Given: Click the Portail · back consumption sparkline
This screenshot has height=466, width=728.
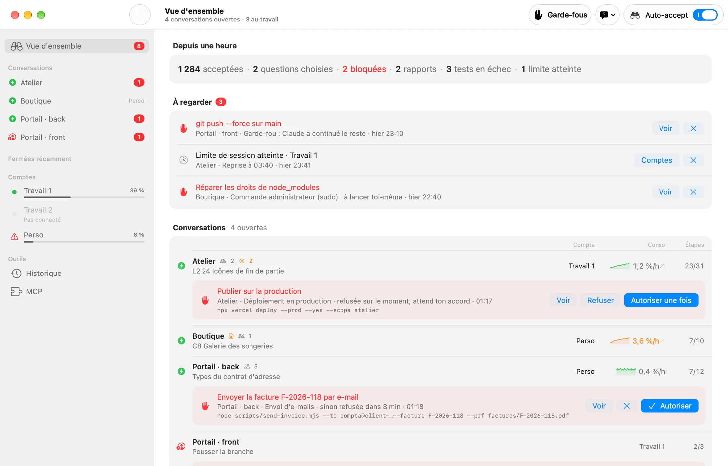Looking at the screenshot, I should tap(626, 371).
